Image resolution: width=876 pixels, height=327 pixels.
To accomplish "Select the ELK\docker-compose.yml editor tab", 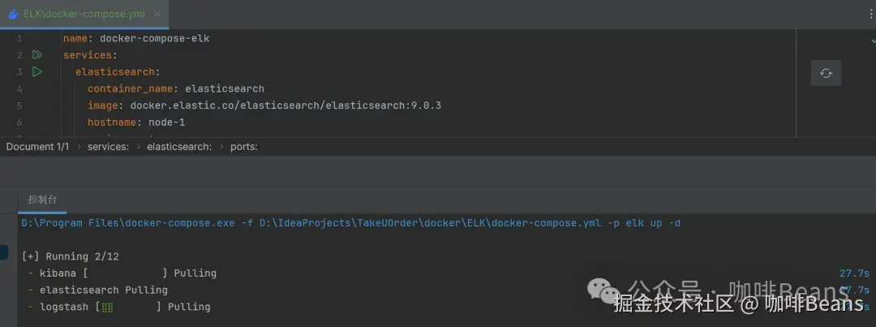I will tap(84, 14).
